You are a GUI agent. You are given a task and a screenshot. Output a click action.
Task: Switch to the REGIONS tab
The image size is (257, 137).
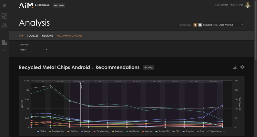tap(47, 36)
